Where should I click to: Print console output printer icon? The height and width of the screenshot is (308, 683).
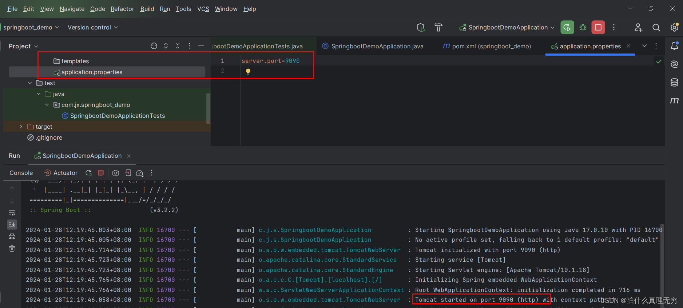tap(12, 236)
